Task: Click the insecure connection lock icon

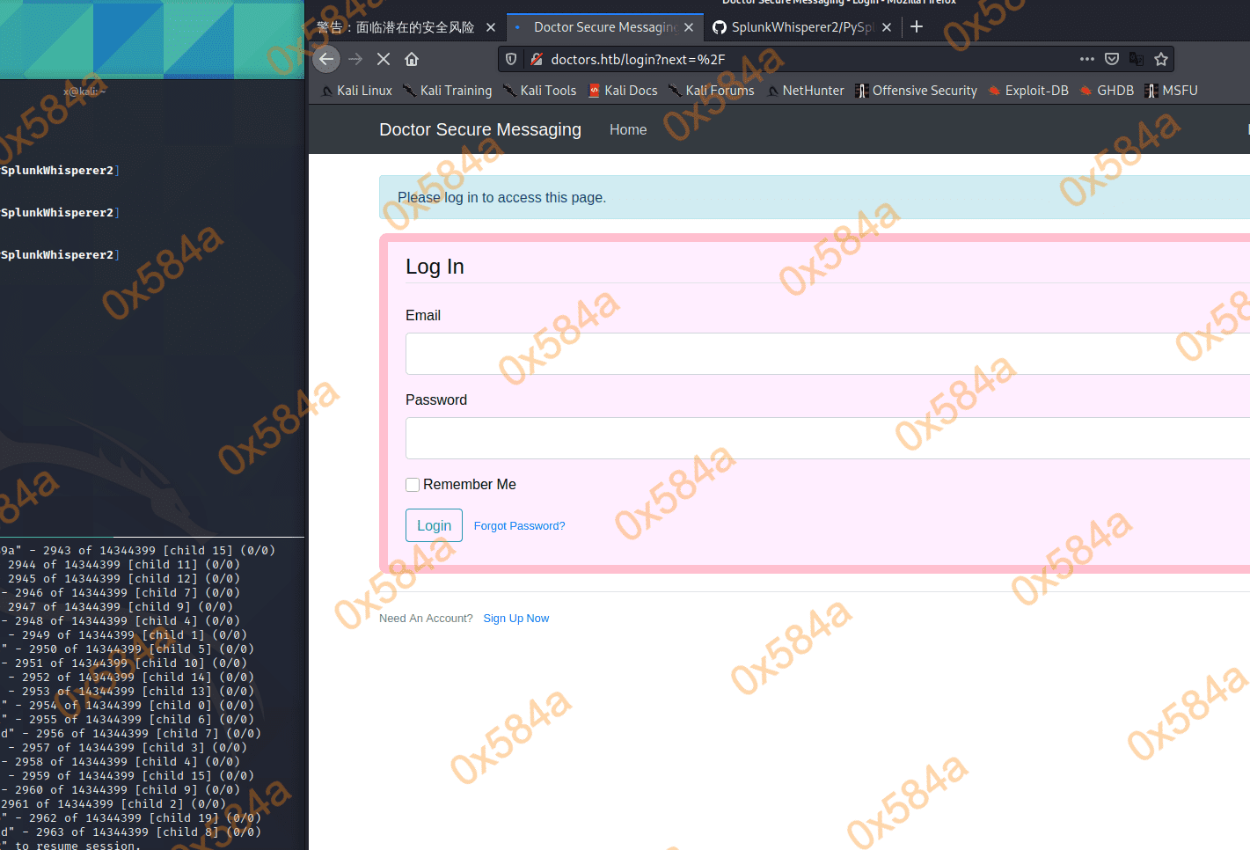Action: 536,59
